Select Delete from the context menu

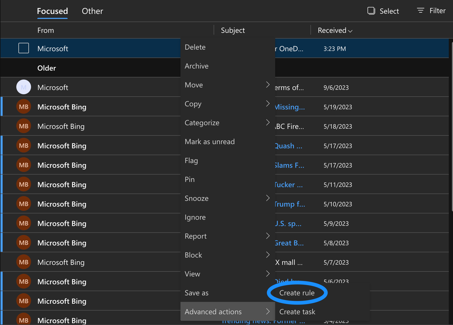(195, 47)
